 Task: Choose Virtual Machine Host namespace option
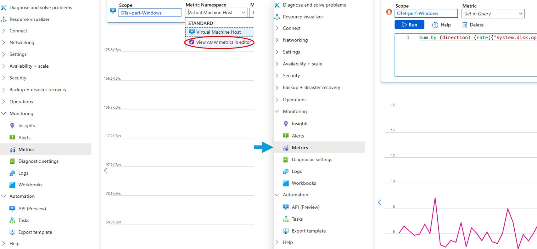pos(219,32)
